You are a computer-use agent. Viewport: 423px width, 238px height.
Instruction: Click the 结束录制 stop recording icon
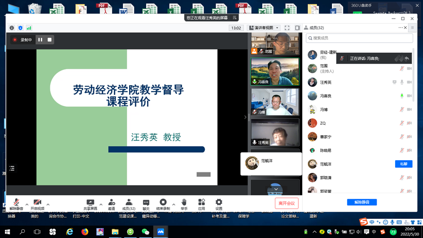pyautogui.click(x=163, y=202)
